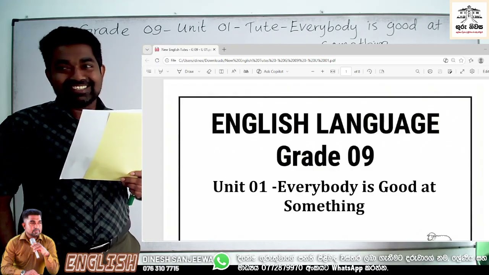Click the Translate icon

click(x=246, y=71)
